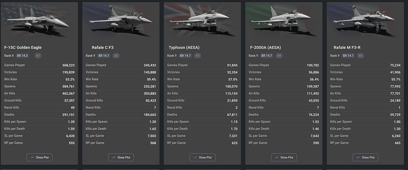Click the #1 ranking badge
408x170 pixels.
pos(38,55)
